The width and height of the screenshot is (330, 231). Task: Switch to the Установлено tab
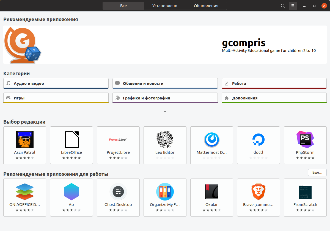pyautogui.click(x=165, y=6)
